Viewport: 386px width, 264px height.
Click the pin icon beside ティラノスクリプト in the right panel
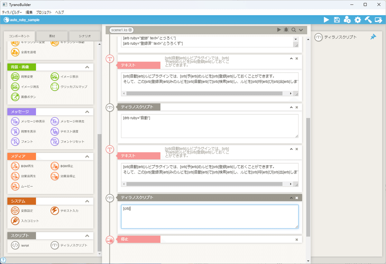[373, 37]
